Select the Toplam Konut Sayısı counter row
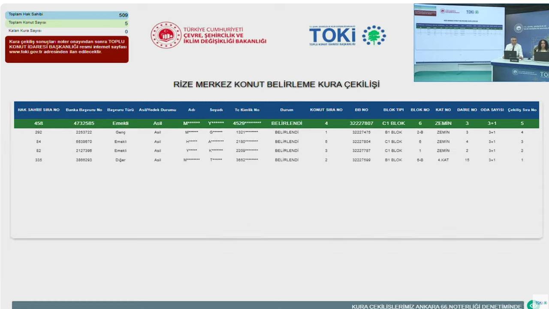 click(x=67, y=23)
